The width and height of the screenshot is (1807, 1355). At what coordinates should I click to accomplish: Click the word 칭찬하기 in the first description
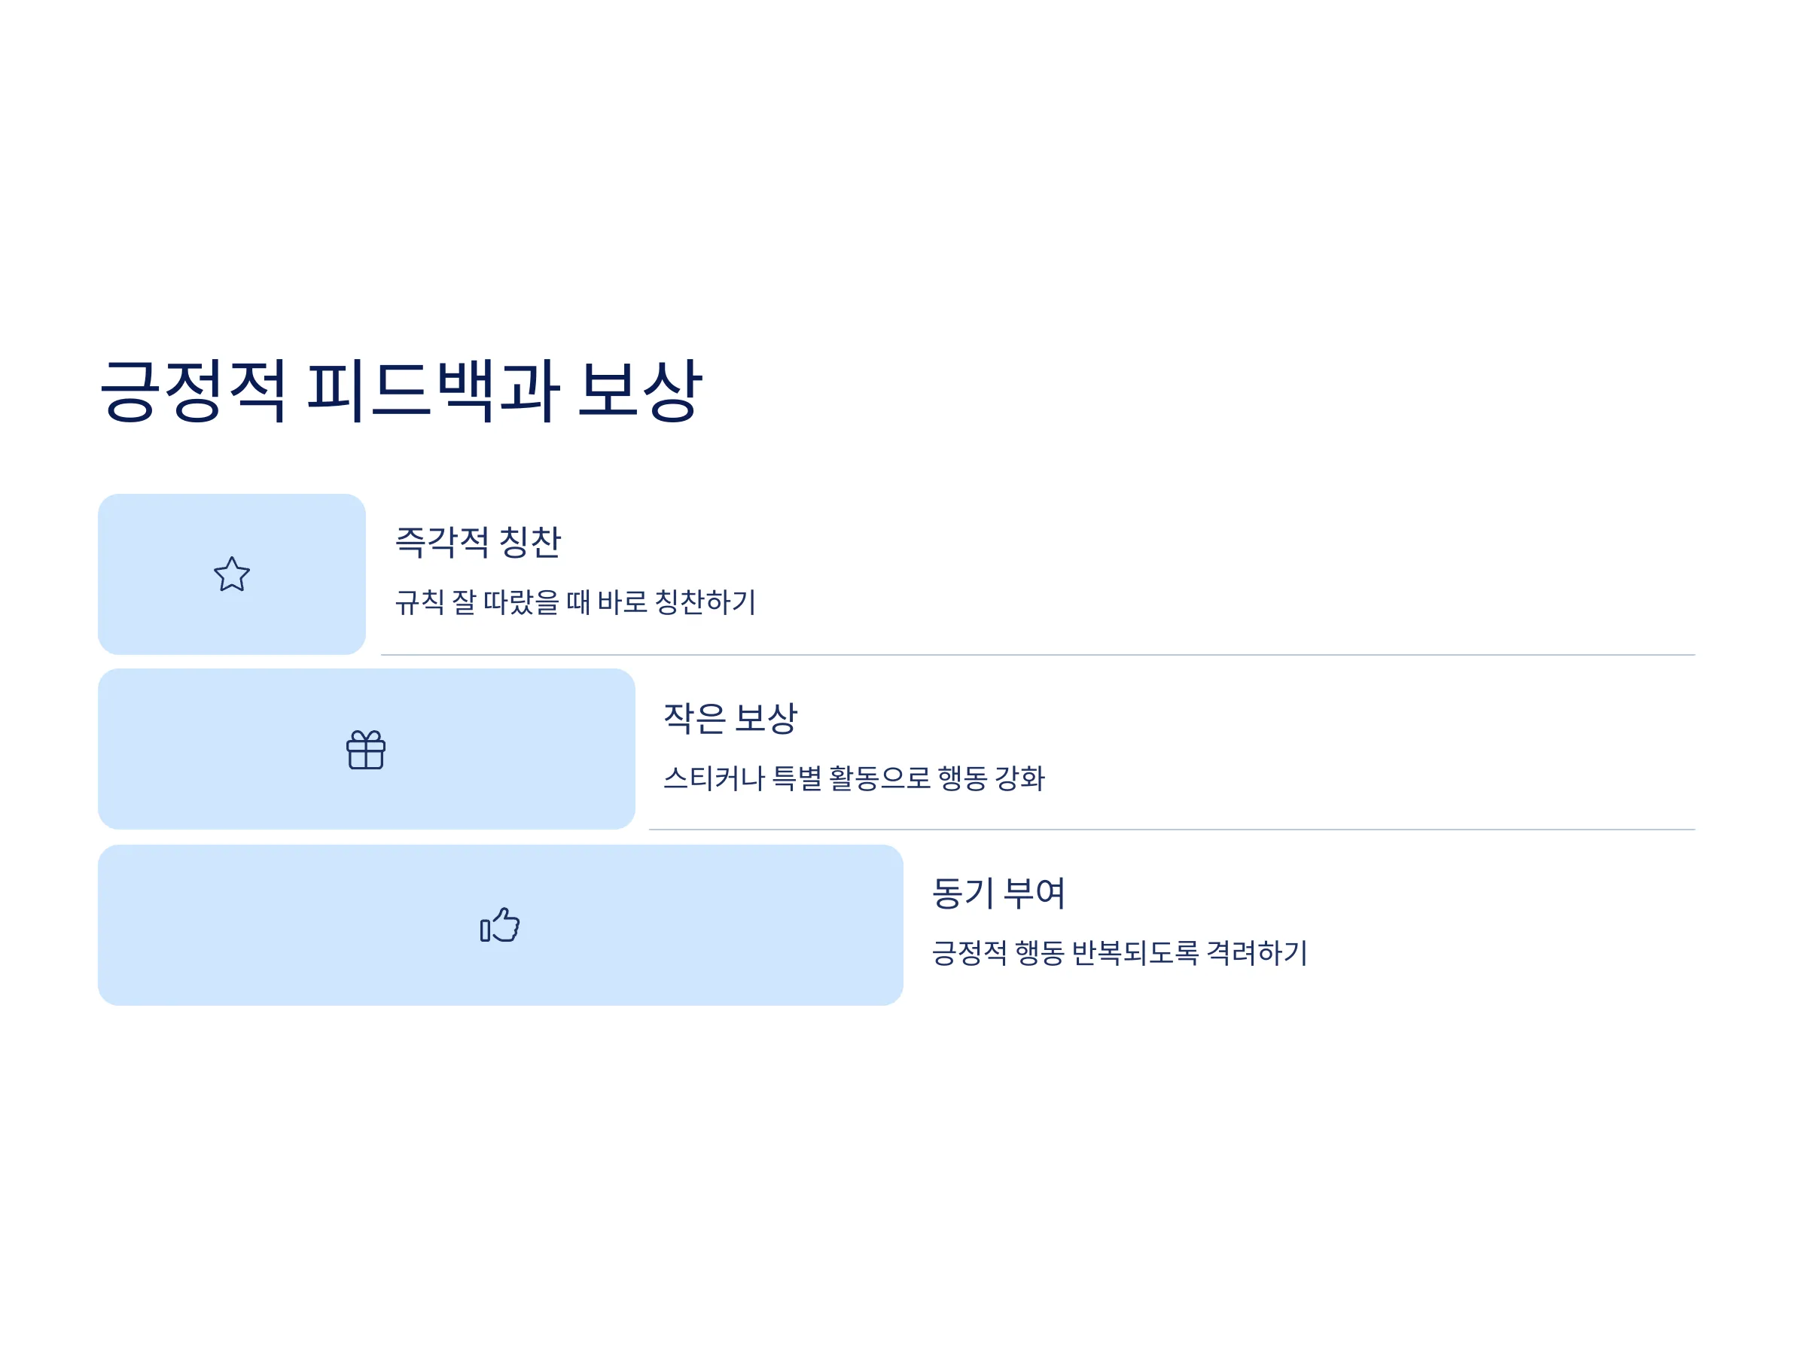[x=705, y=602]
